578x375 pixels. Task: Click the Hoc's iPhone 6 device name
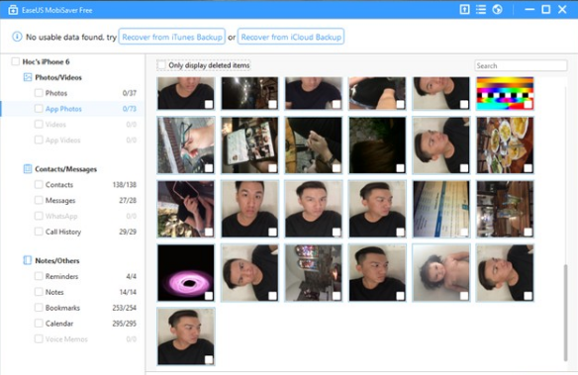click(46, 61)
